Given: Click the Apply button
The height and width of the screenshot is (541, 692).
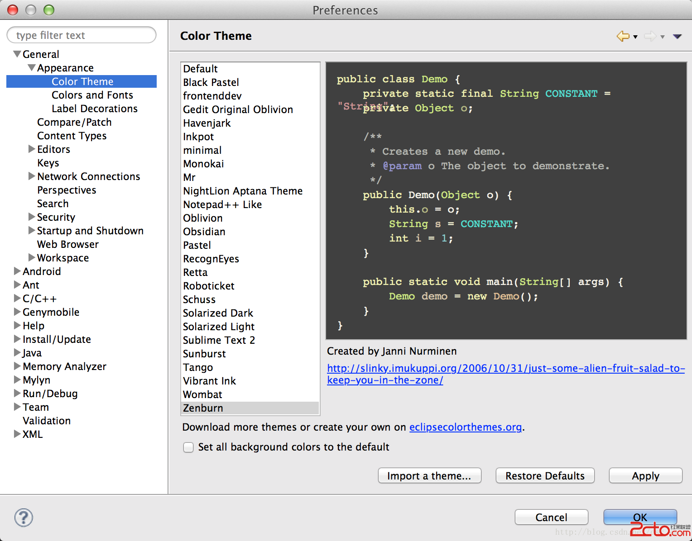Looking at the screenshot, I should pyautogui.click(x=645, y=476).
